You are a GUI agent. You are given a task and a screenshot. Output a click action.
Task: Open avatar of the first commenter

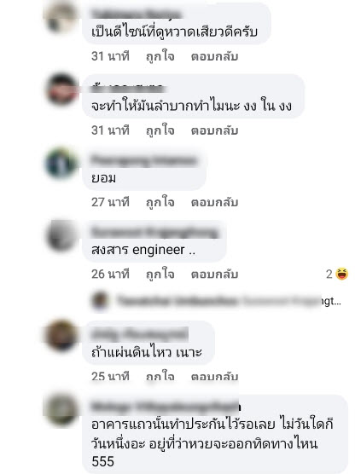61,17
